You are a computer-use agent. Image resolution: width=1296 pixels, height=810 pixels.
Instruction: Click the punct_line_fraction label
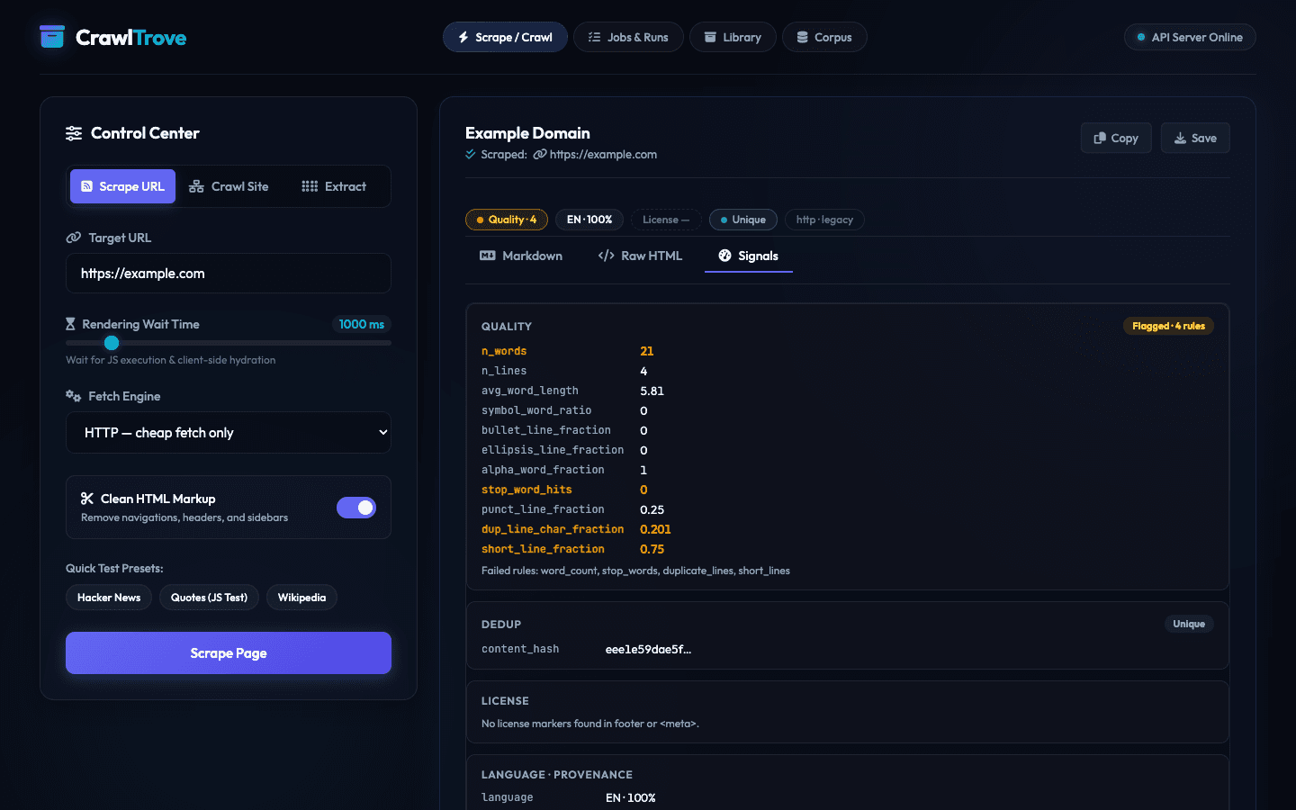coord(543,509)
